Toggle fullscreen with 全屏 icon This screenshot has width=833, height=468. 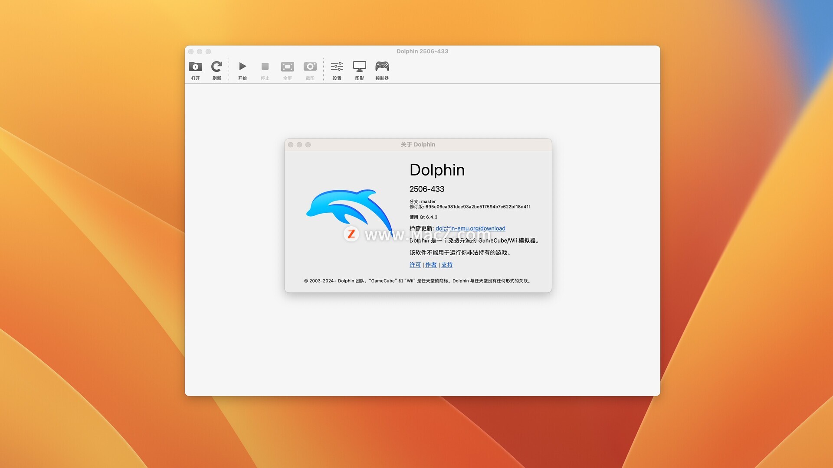(x=288, y=71)
